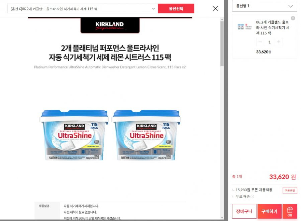This screenshot has height=221, width=301.
Task: Click the vertical scrollbar thumb
Action: click(222, 44)
